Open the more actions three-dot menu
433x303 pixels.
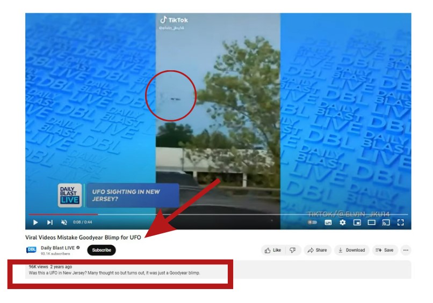(406, 250)
